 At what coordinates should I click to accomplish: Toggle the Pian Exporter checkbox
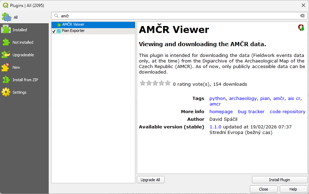[x=54, y=31]
